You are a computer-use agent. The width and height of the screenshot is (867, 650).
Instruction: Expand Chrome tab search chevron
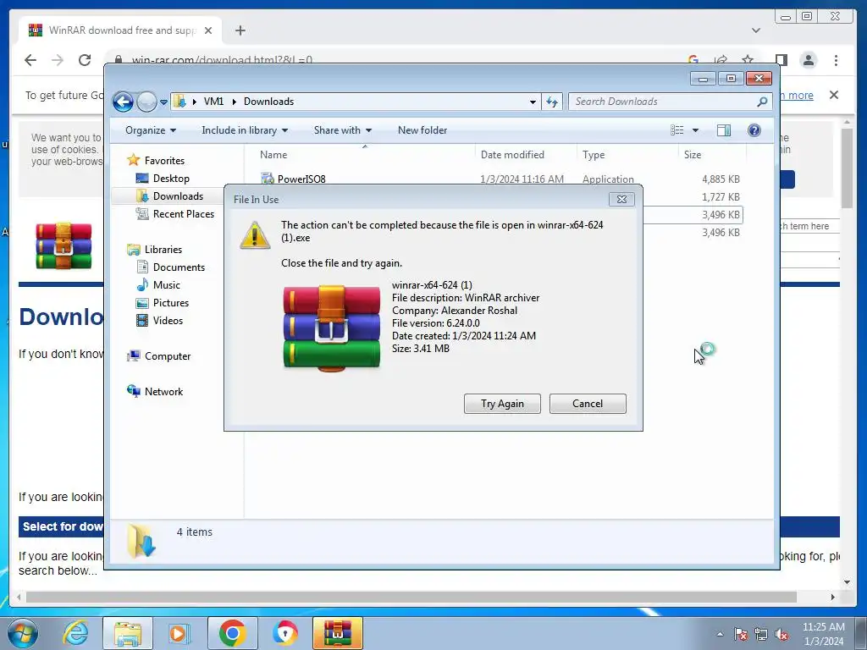point(756,30)
